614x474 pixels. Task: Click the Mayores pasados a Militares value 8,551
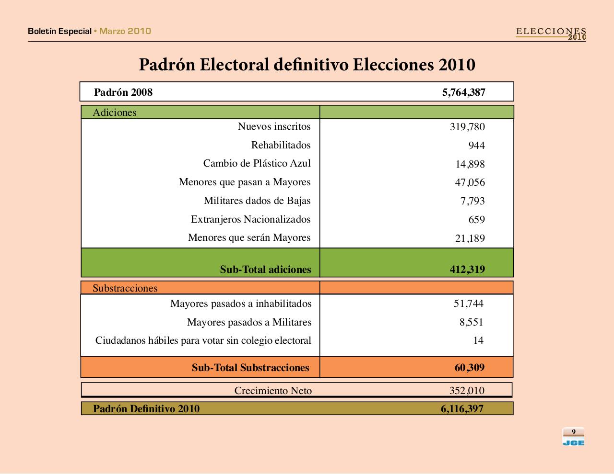click(x=471, y=322)
